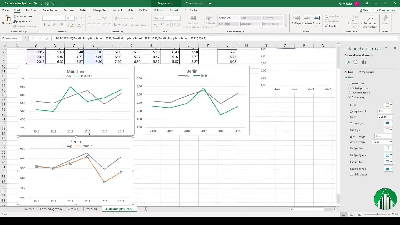Screen dimensions: 400x225
Task: Click the Kommentare button
Action: point(385,10)
